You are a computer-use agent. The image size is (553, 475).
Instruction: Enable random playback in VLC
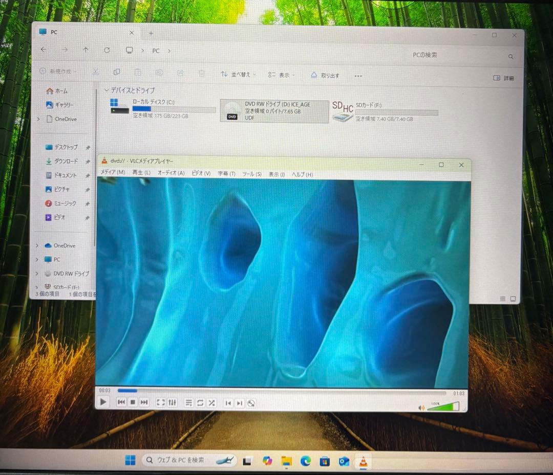point(212,402)
